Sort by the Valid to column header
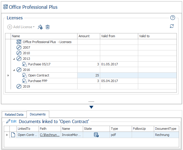This screenshot has height=150, width=183. (157, 36)
